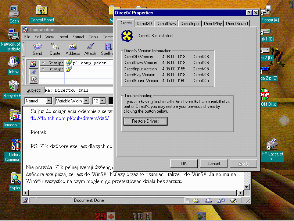The width and height of the screenshot is (294, 221).
Task: Switch to the DirectSound tab
Action: 237,24
